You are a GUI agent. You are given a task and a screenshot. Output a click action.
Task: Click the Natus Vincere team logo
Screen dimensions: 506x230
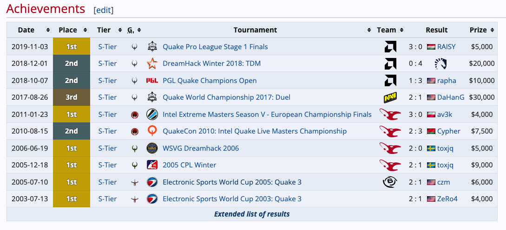pos(390,97)
